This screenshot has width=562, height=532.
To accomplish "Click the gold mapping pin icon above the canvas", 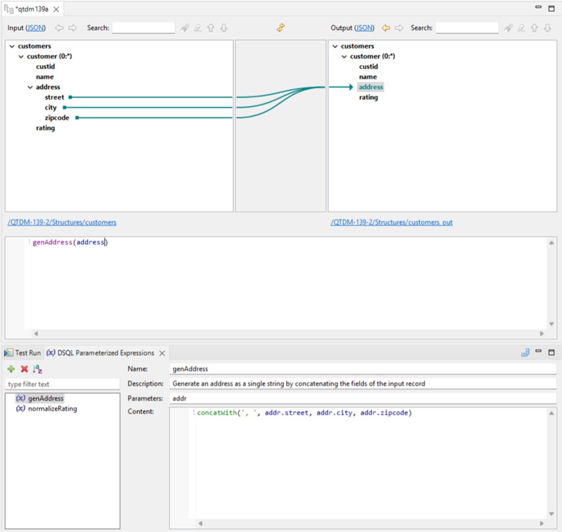I will click(280, 27).
